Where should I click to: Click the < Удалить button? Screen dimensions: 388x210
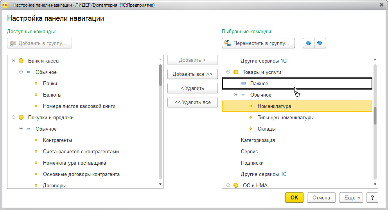pyautogui.click(x=192, y=88)
